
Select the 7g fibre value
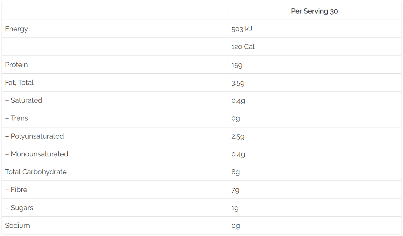235,190
